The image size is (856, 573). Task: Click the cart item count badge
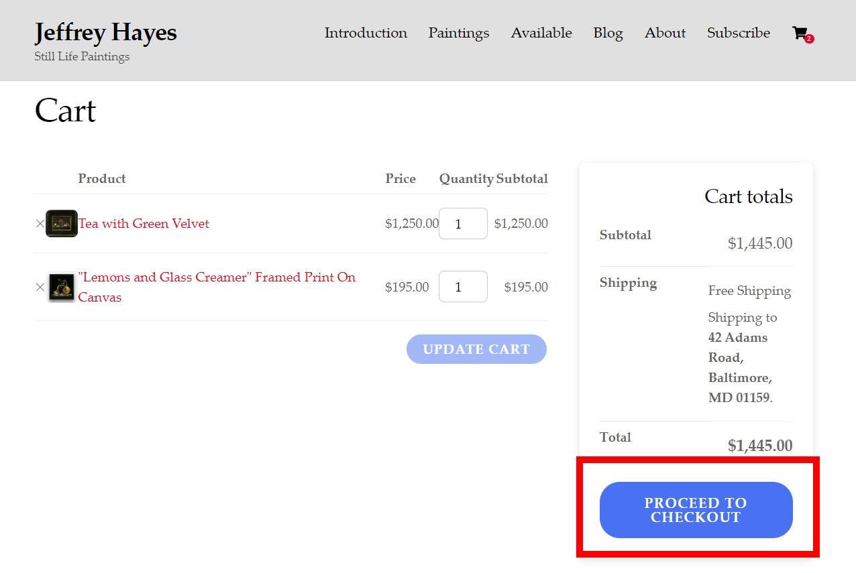click(809, 39)
